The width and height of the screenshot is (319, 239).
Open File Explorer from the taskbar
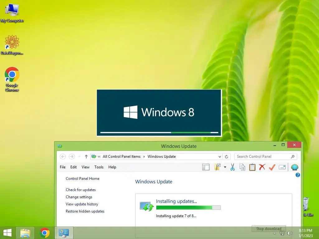(25, 233)
